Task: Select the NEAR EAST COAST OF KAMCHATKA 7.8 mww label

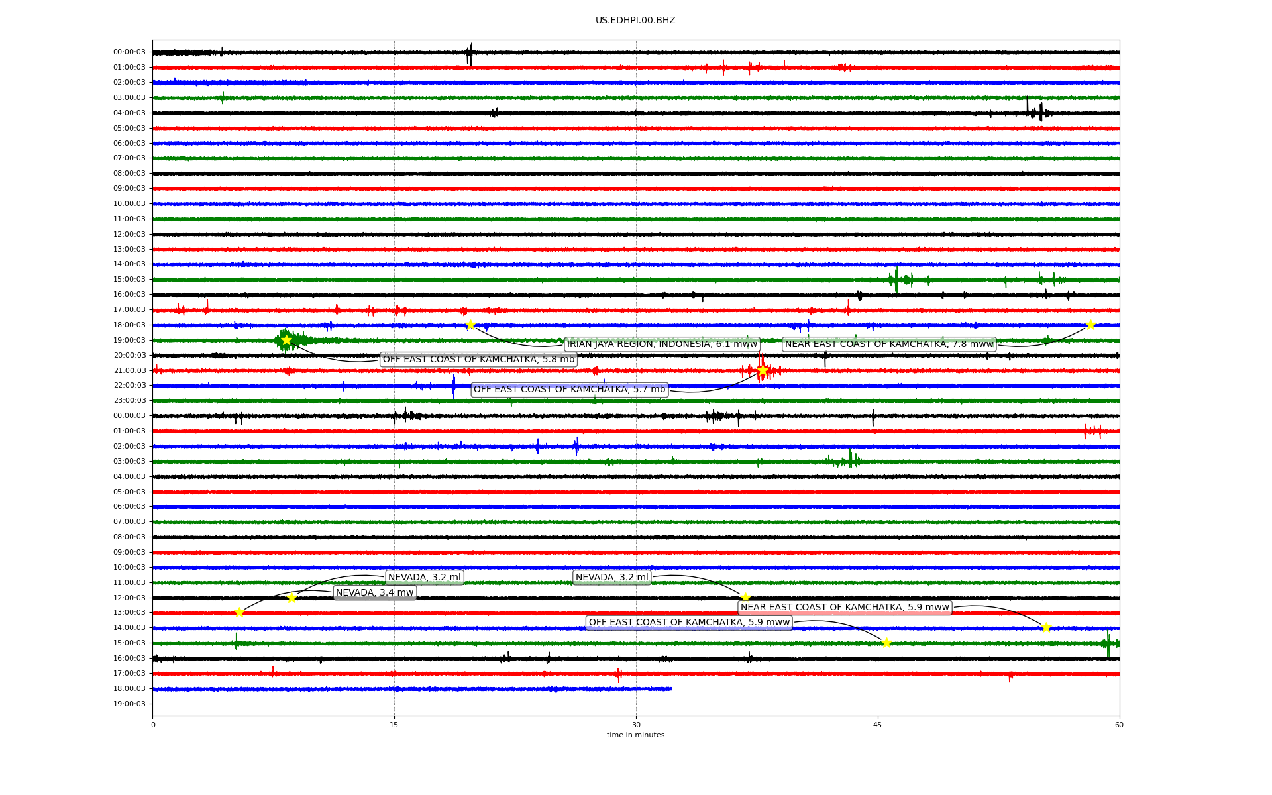Action: tap(889, 344)
